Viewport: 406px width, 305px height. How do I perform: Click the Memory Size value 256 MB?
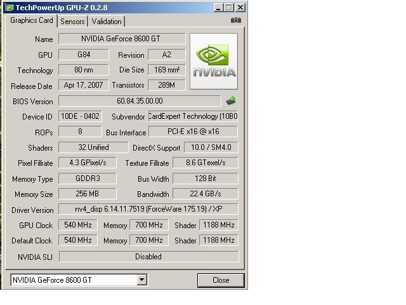pyautogui.click(x=88, y=194)
